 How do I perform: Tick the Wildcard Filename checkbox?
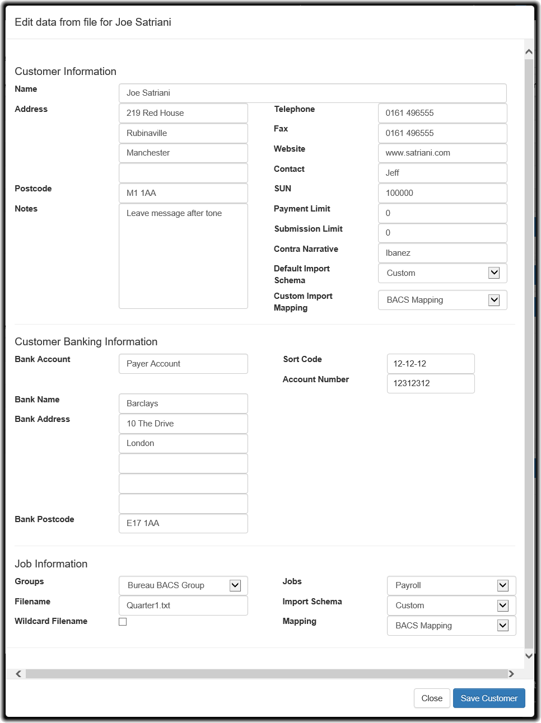[123, 622]
